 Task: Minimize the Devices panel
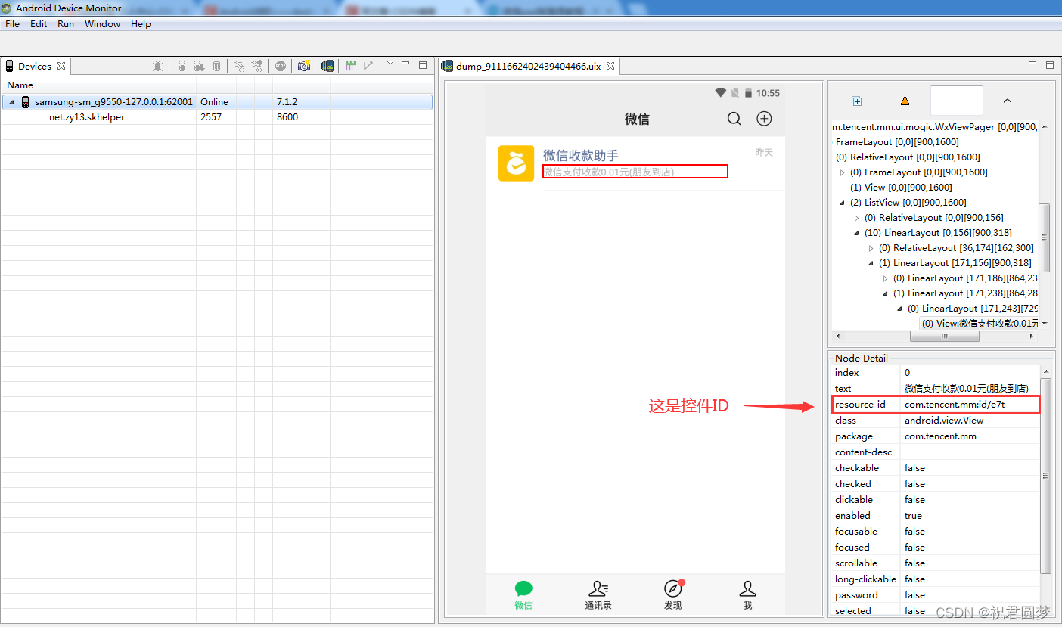(406, 64)
